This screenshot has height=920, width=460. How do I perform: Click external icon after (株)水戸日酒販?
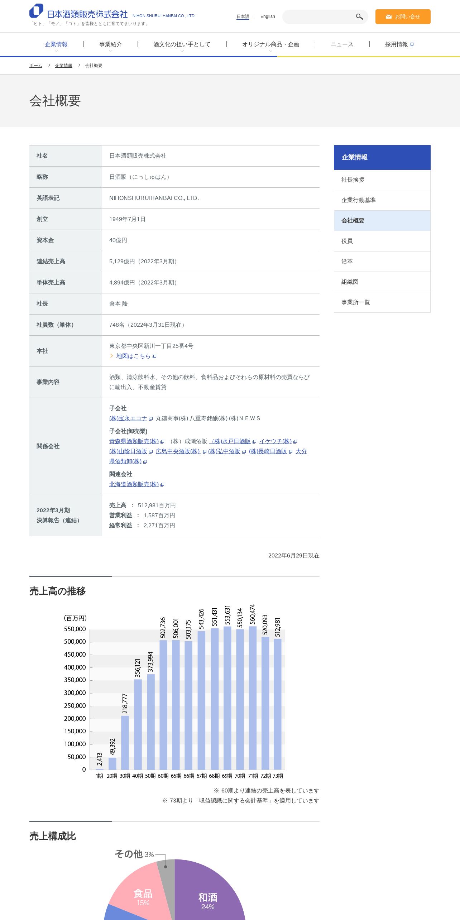(254, 441)
